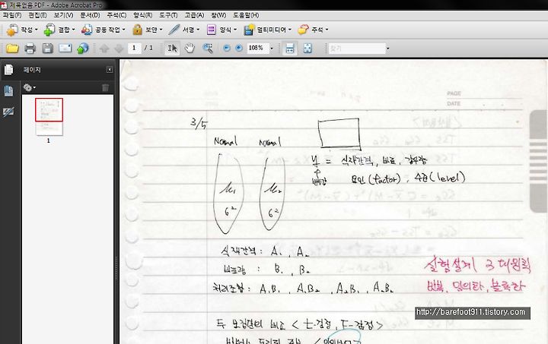548x344 pixels.
Task: Click the 주석 comment bubble toolbar icon
Action: (303, 30)
